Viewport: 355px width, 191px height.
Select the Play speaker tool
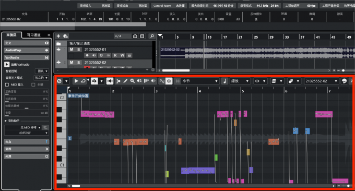tap(139, 81)
